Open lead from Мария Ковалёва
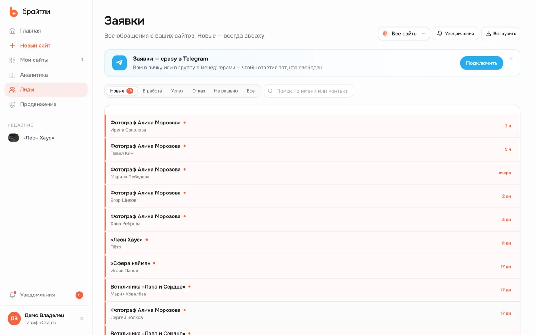The width and height of the screenshot is (536, 335). [x=312, y=290]
